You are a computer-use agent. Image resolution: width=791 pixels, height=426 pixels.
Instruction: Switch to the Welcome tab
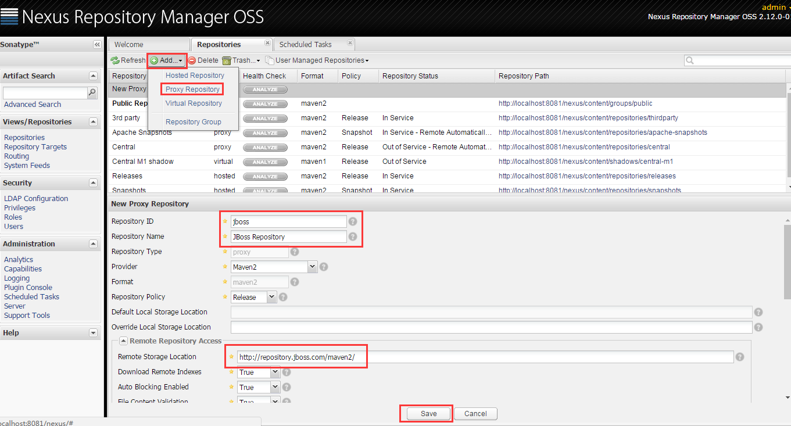149,44
